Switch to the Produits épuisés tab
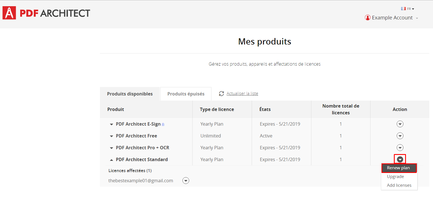433x209 pixels. click(x=186, y=94)
